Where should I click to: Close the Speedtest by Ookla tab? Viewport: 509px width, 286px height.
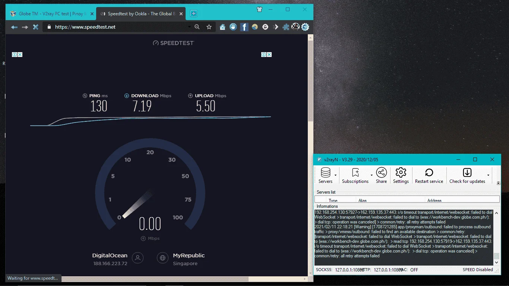coord(181,14)
